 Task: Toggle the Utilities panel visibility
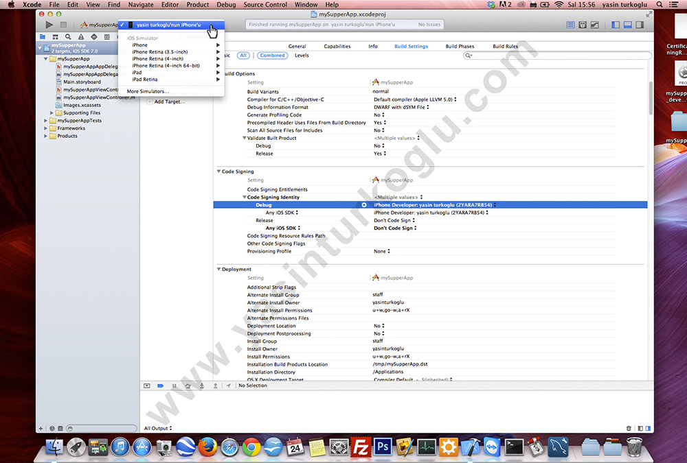[640, 25]
